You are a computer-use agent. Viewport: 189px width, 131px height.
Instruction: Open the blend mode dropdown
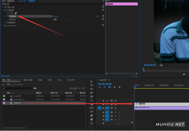(63, 19)
